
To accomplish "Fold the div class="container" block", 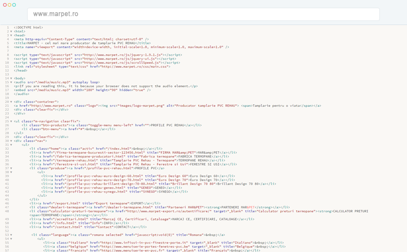I will click(x=11, y=102).
